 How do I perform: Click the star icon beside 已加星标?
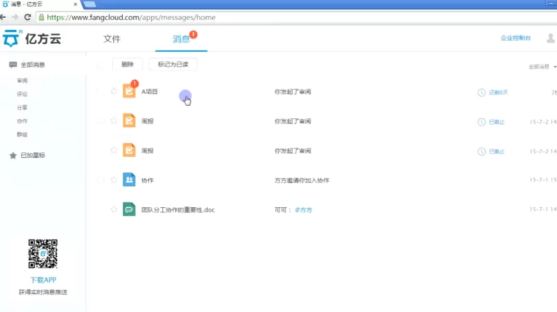point(13,155)
